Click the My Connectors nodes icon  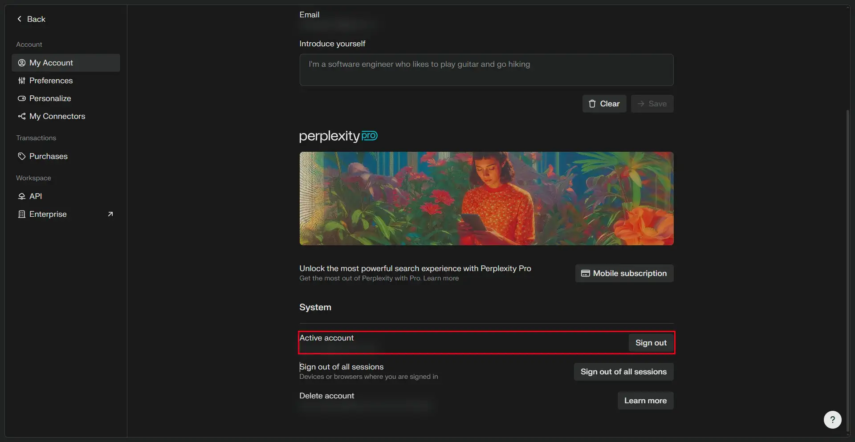point(21,116)
